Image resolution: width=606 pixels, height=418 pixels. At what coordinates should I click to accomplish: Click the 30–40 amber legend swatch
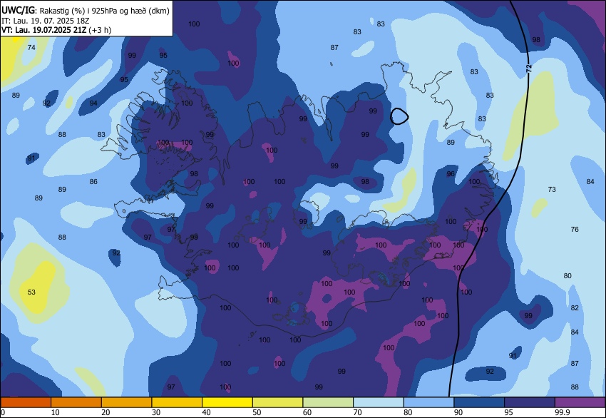pyautogui.click(x=177, y=402)
